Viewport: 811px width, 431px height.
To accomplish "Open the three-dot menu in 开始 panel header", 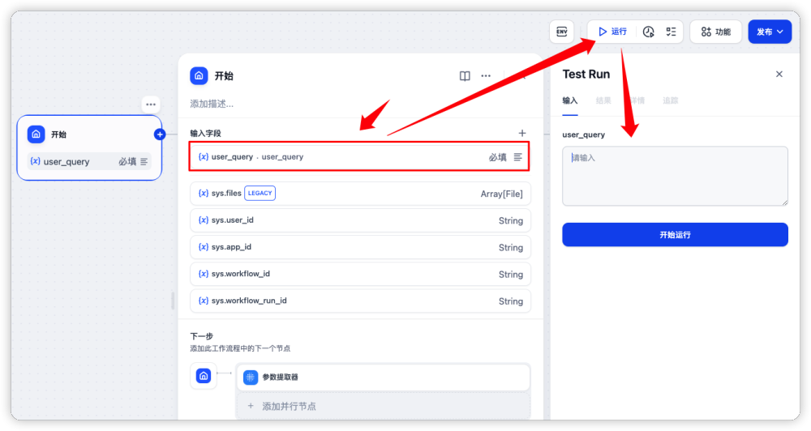I will coord(486,76).
